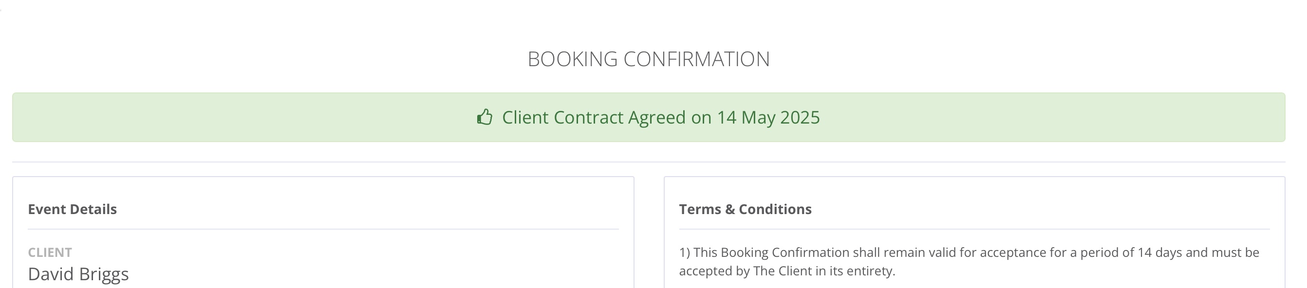Click the '1)' numbering of first term
Screen dimensions: 1307x288
click(x=685, y=252)
